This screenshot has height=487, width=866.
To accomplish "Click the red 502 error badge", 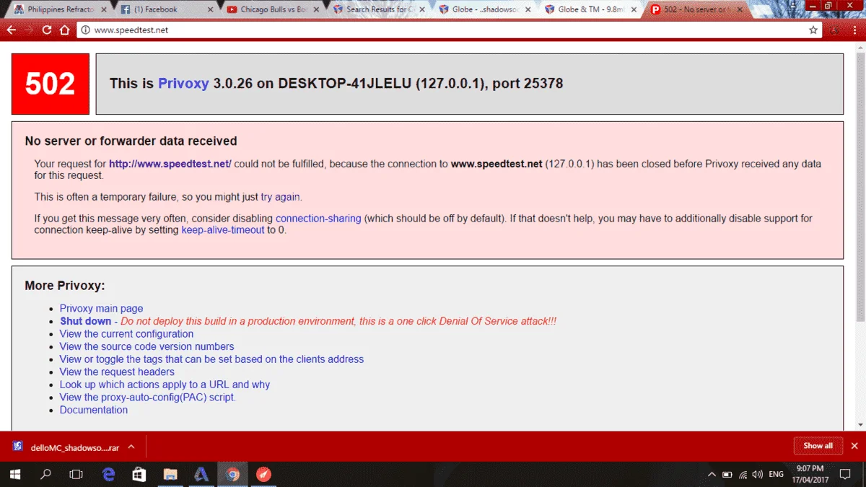I will click(x=51, y=84).
